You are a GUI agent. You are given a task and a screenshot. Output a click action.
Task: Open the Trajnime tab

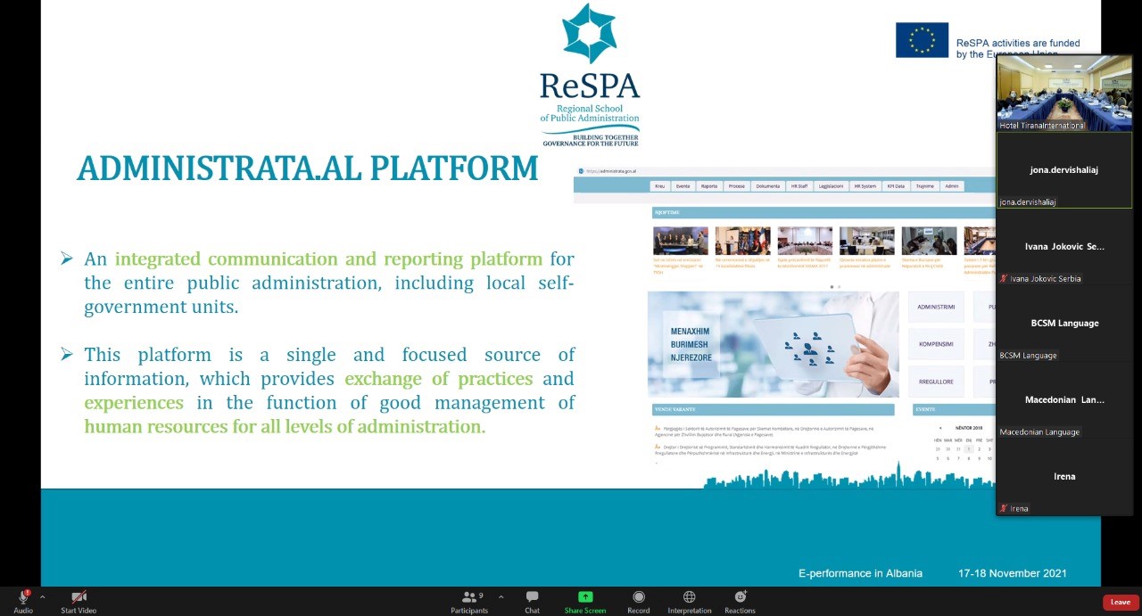pos(925,186)
